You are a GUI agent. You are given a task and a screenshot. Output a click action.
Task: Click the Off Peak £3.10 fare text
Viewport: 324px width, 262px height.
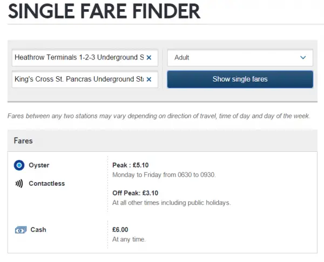tap(135, 193)
